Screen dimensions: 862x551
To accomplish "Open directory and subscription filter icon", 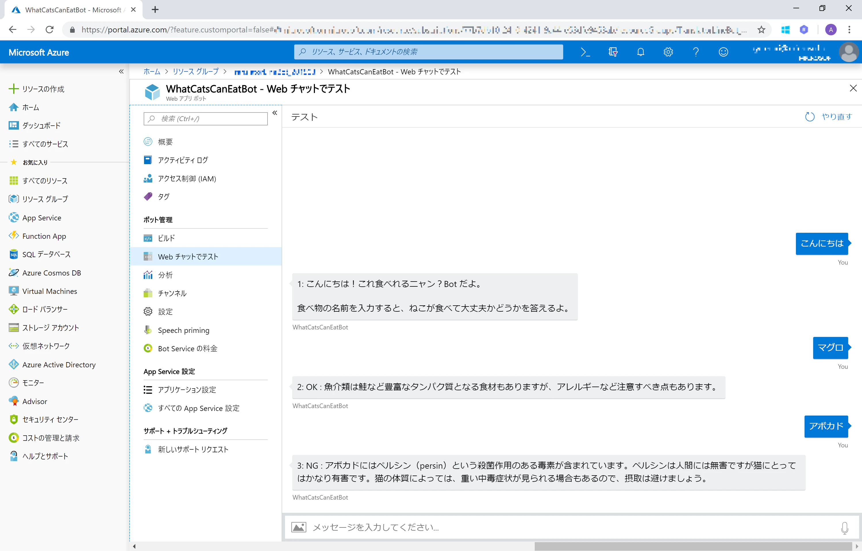I will (613, 52).
